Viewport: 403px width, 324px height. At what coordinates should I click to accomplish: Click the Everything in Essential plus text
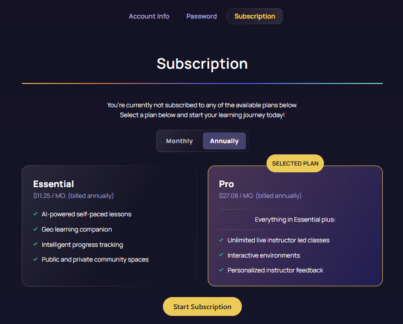[x=295, y=219]
